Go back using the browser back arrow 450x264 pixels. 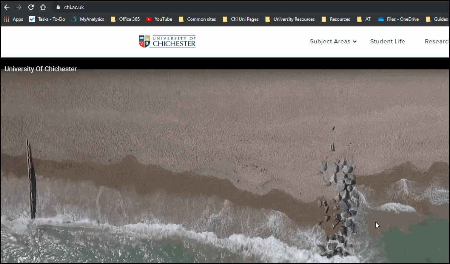(x=7, y=7)
